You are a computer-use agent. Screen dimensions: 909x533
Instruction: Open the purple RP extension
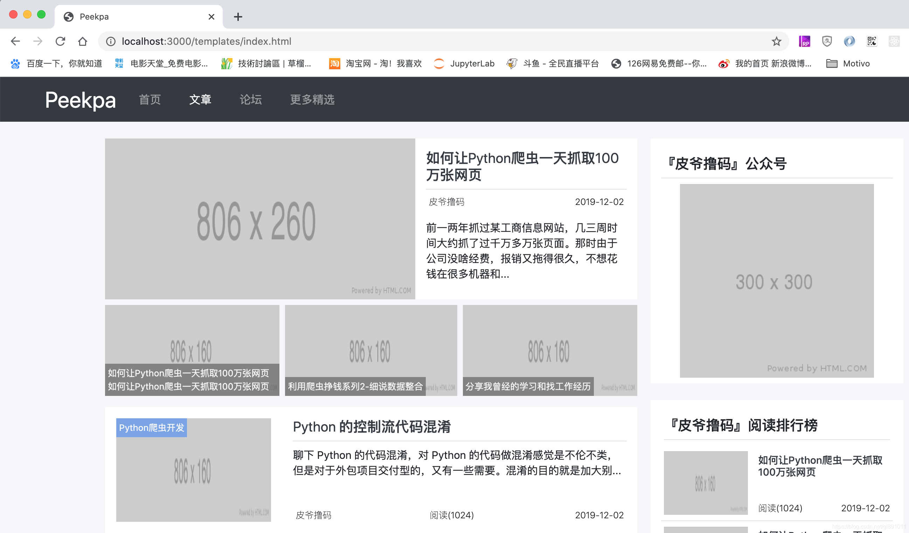[x=805, y=41]
